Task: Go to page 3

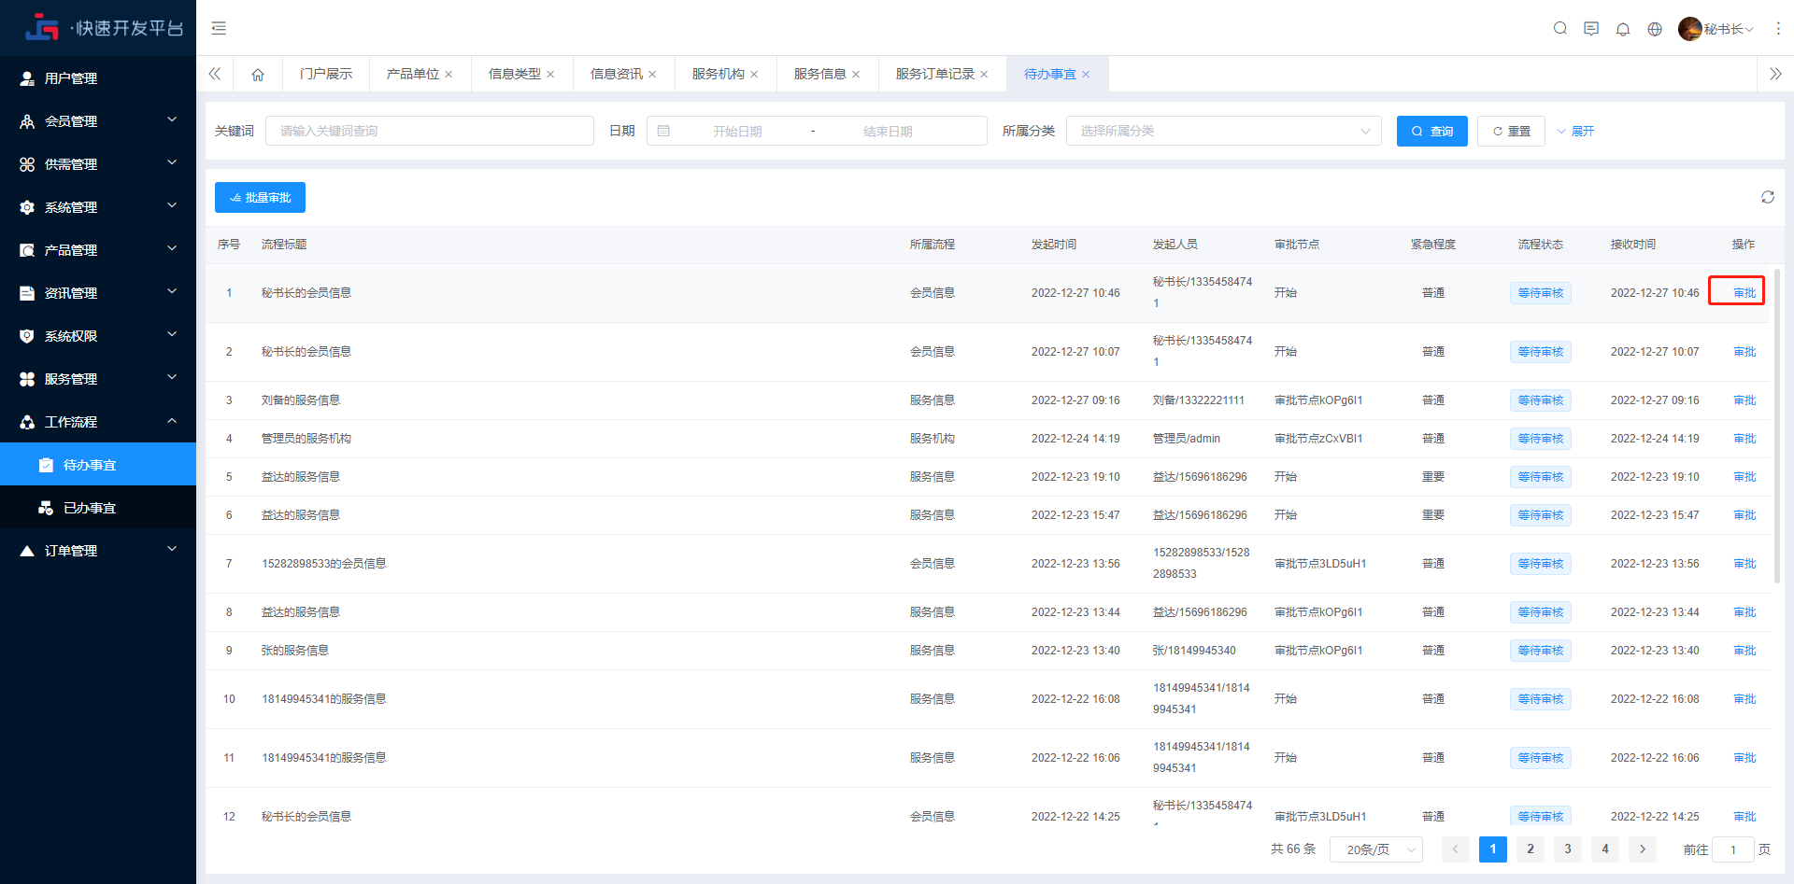Action: [x=1568, y=849]
